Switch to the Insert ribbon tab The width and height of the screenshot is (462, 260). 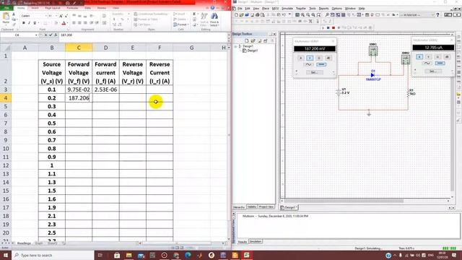tap(35, 8)
